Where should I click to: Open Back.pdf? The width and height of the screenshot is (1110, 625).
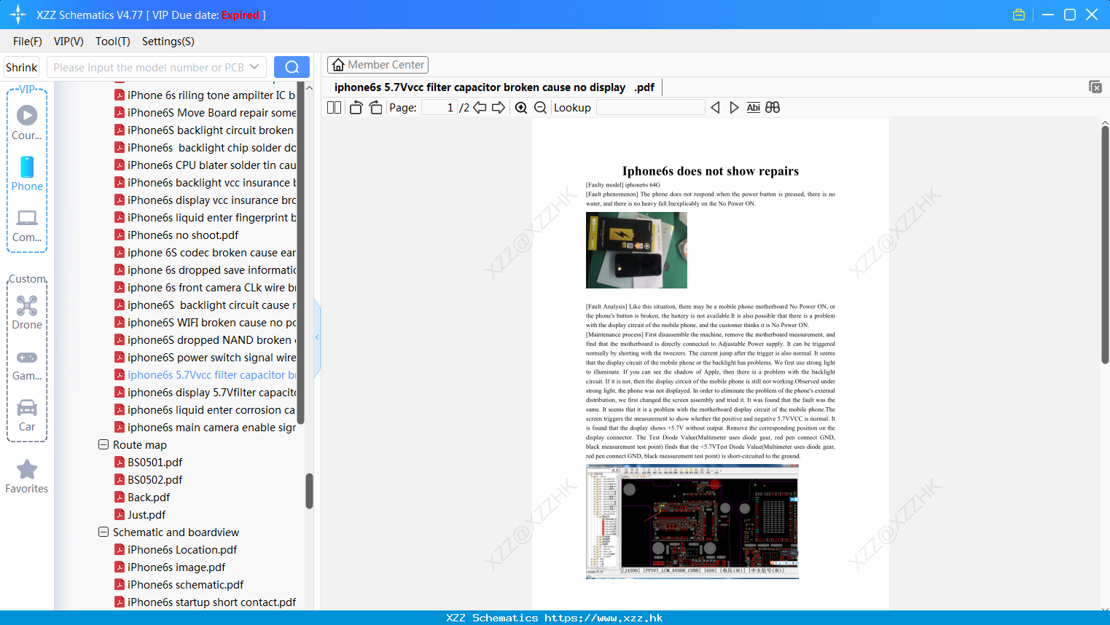[x=142, y=497]
